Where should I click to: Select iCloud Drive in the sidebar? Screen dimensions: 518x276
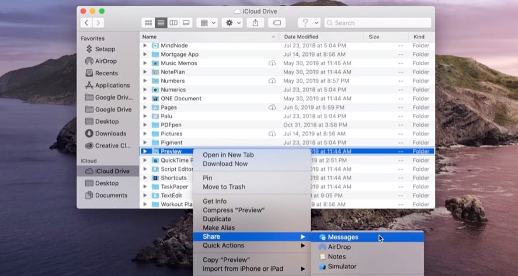(x=107, y=171)
